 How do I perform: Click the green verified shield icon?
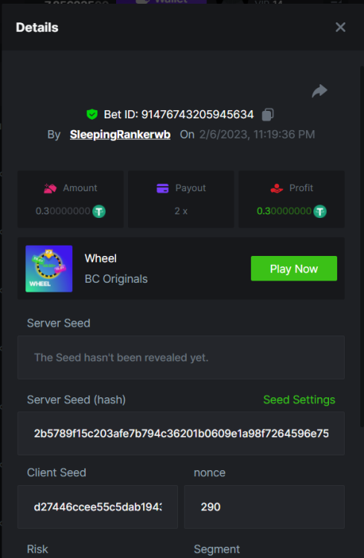click(92, 115)
